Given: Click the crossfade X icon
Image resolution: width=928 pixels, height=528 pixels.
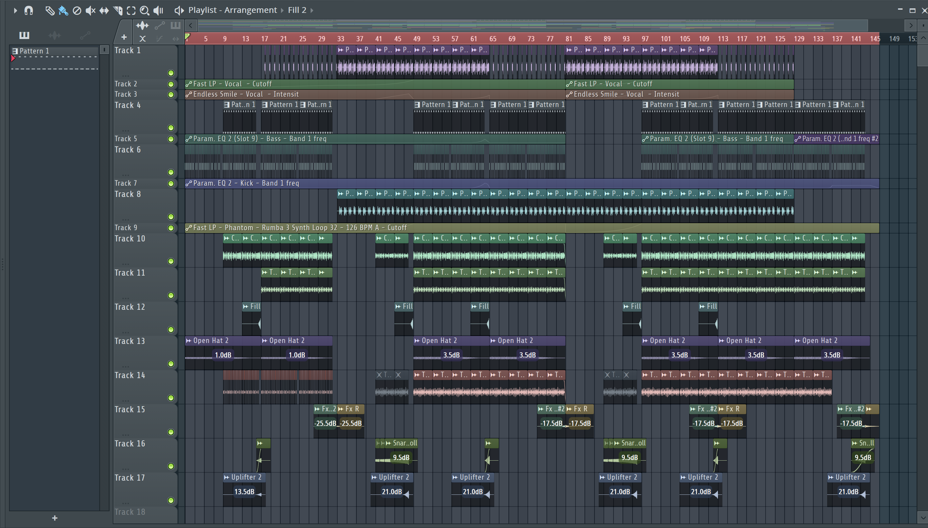Looking at the screenshot, I should pos(142,38).
